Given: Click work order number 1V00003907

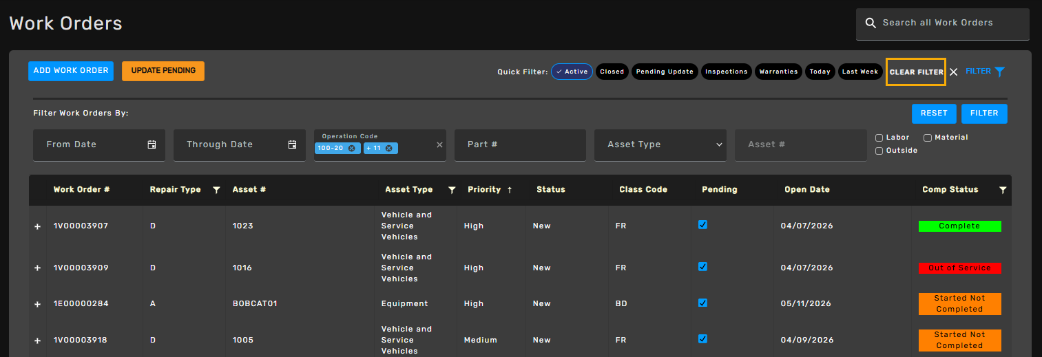Looking at the screenshot, I should point(81,226).
